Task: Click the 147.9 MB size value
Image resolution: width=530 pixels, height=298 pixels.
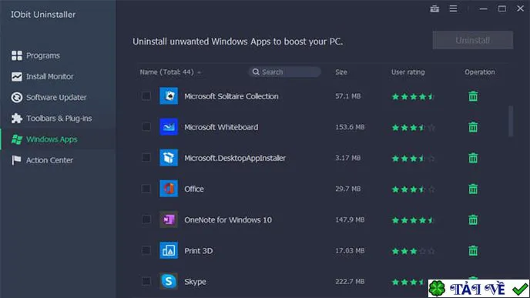Action: [x=350, y=219]
